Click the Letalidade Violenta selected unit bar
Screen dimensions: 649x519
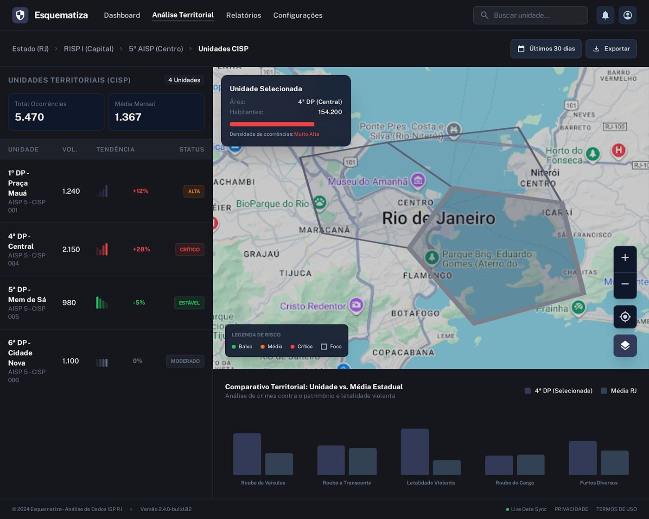pyautogui.click(x=415, y=452)
